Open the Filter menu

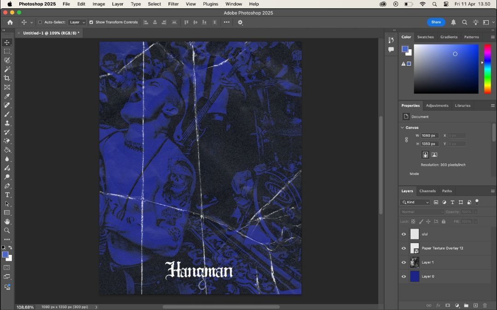pos(173,4)
